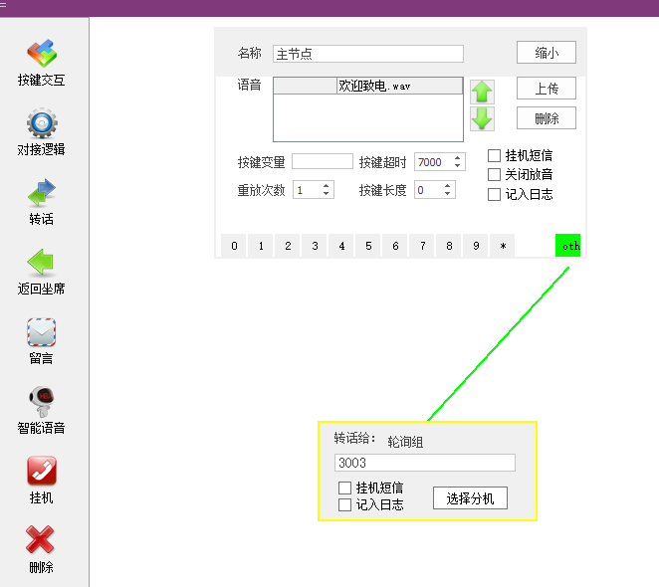
Task: Select key tab 4
Action: (x=341, y=246)
